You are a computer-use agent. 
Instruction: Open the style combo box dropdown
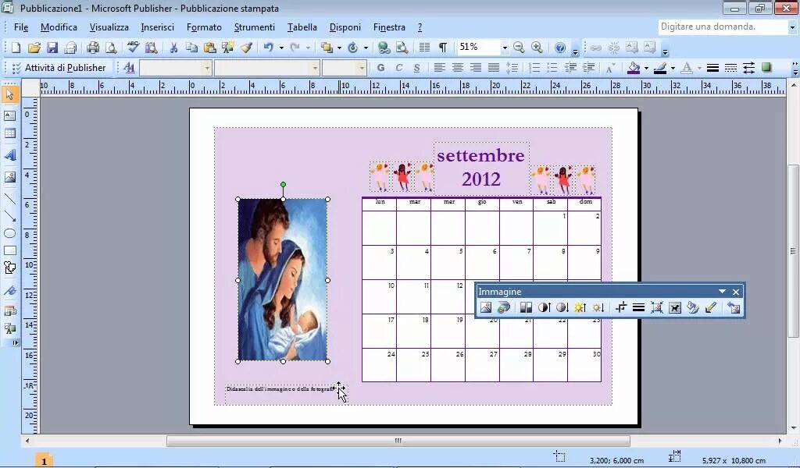(206, 68)
